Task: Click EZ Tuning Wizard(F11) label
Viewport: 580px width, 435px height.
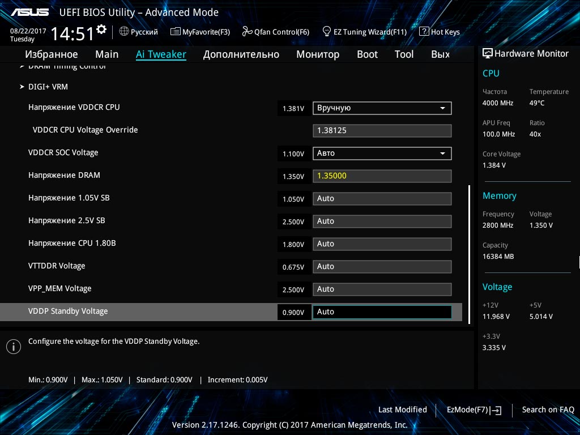Action: 370,32
